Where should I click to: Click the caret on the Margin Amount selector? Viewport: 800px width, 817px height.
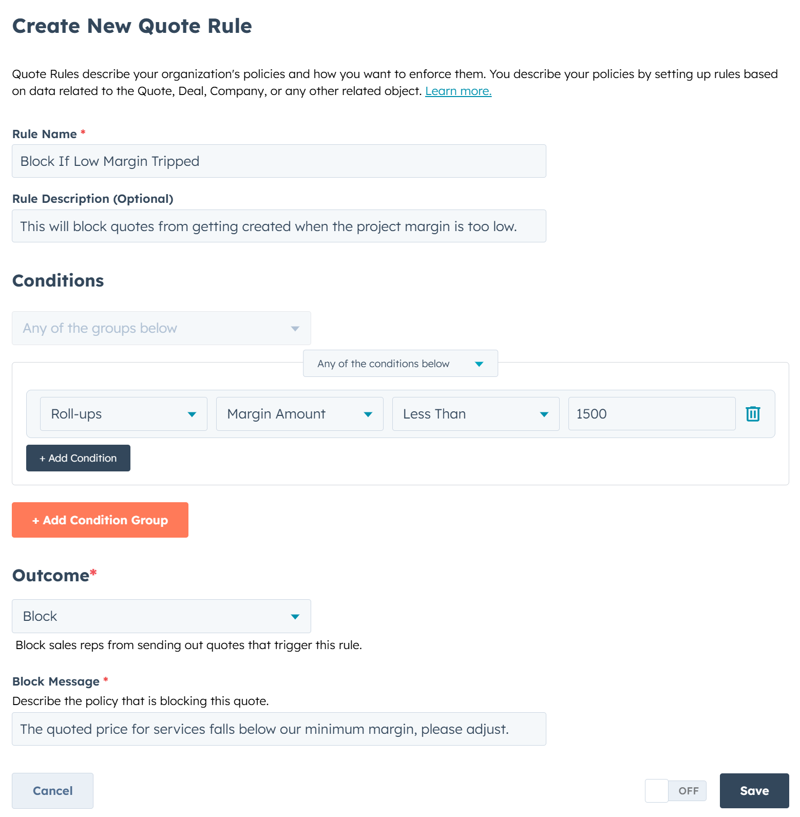(368, 413)
